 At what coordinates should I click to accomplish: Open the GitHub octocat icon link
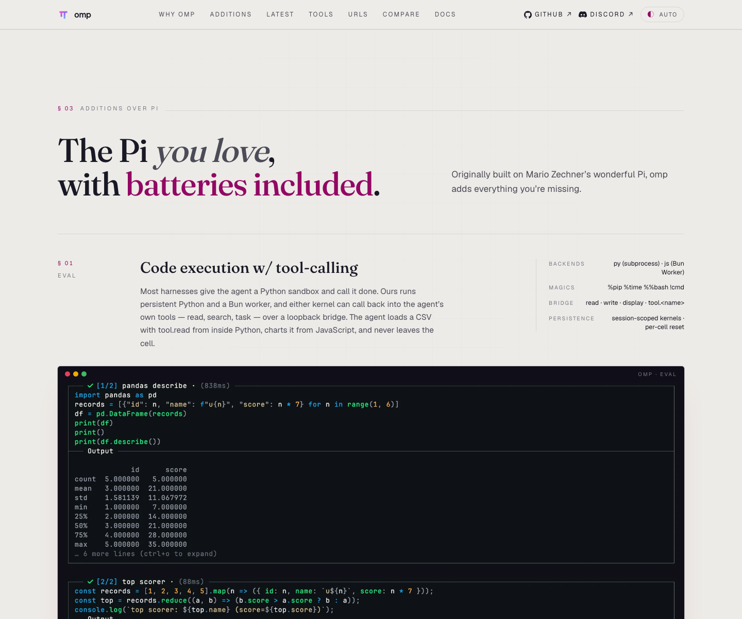coord(528,14)
